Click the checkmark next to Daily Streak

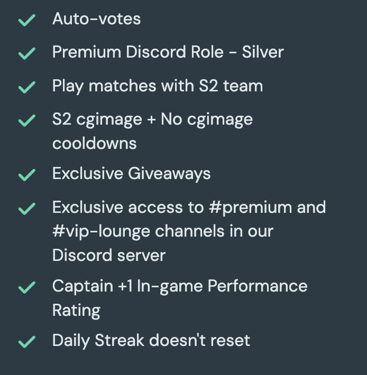coord(26,342)
